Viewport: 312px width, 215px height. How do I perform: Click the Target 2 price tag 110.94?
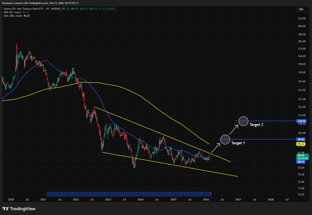[x=301, y=121]
